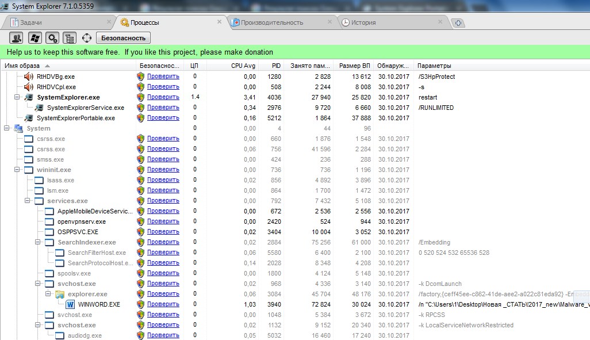Click Проверить link for csrss.exe PID 660
The height and width of the screenshot is (340, 590).
pos(163,138)
